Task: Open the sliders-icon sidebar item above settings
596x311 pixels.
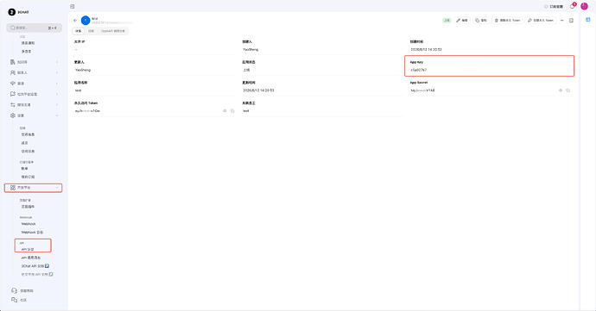Action: [13, 105]
